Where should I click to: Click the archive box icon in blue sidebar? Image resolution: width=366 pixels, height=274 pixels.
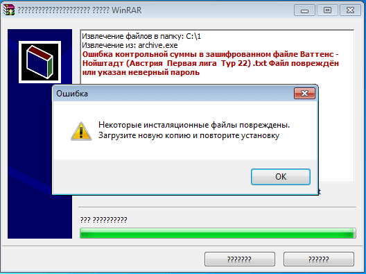click(x=40, y=62)
